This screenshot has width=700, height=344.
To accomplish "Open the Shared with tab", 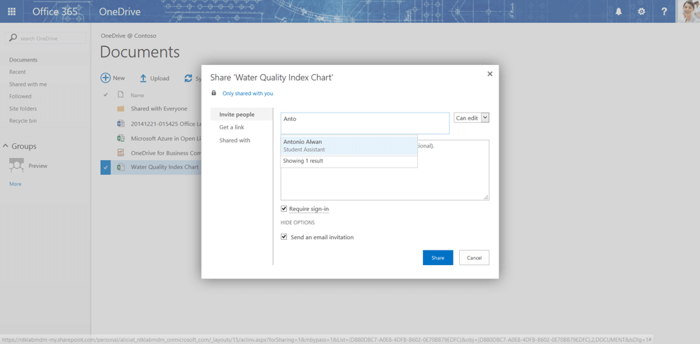I will click(x=234, y=141).
